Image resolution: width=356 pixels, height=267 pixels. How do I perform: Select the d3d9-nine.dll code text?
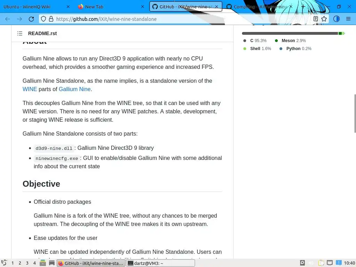[x=54, y=148]
